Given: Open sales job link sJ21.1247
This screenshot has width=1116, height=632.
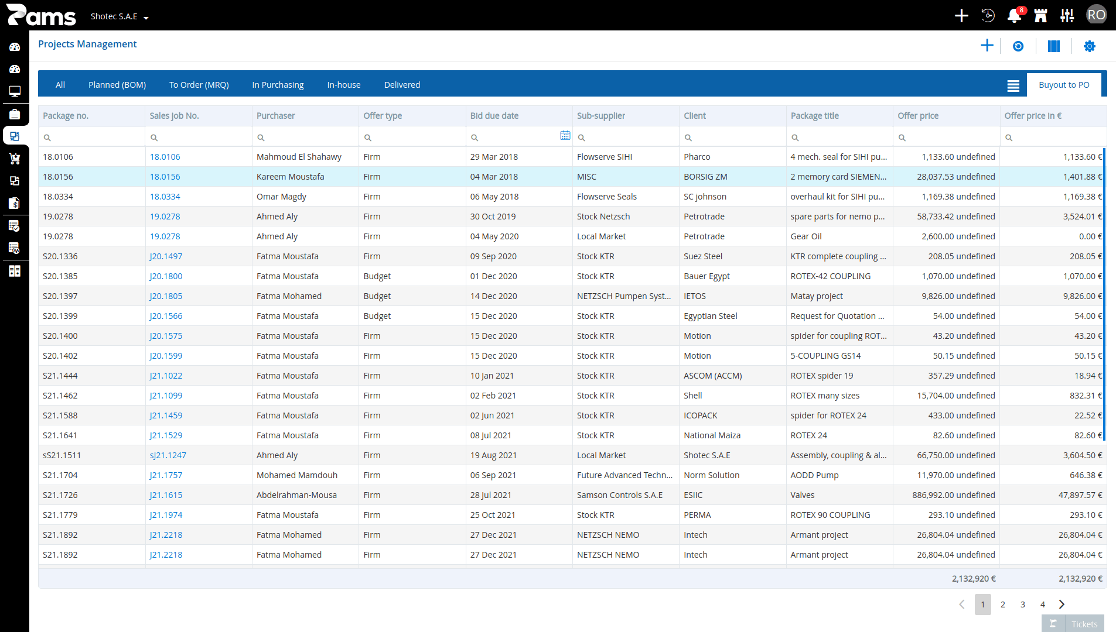Looking at the screenshot, I should pos(168,455).
